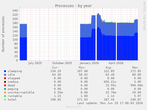Click idle current value 63.30
Image resolution: width=147 pixels, height=110 pixels.
click(56, 75)
